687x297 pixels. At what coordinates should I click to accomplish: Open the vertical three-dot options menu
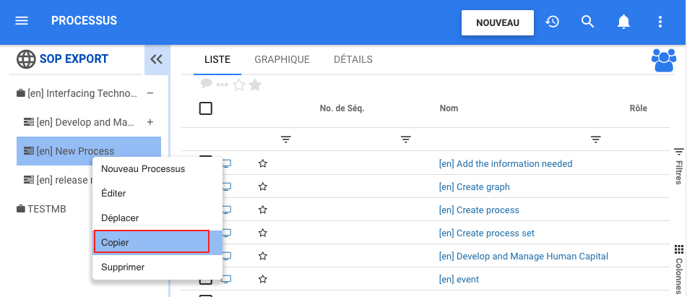tap(660, 22)
